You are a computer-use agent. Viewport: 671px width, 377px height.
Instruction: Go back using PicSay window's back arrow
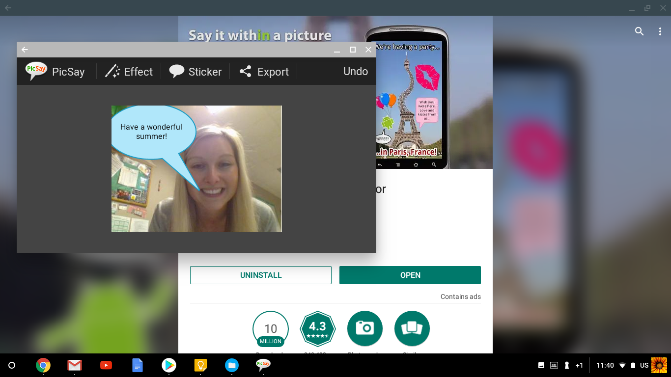click(25, 50)
